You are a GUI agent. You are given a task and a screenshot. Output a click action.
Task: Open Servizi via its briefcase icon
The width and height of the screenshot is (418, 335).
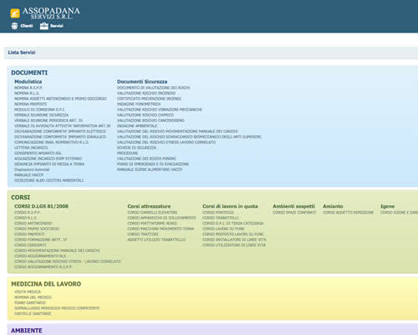44,26
